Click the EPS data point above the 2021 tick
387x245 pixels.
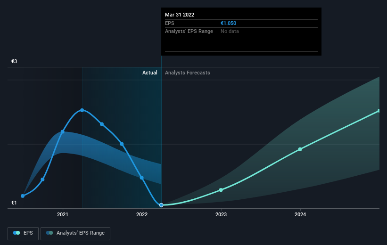(x=63, y=131)
